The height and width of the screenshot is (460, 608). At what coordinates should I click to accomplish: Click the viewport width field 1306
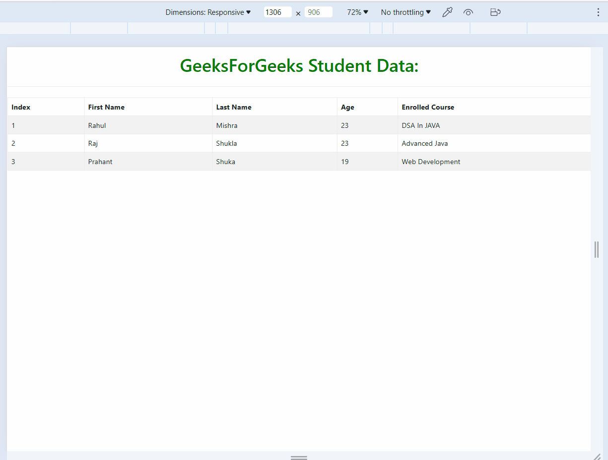277,12
